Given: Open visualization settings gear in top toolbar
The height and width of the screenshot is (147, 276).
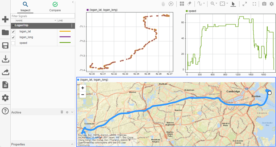Looking at the screenshot, I should [272, 4].
